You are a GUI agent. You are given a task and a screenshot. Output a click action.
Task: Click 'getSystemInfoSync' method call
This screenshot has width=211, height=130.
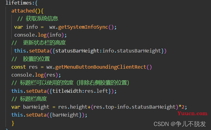(x=83, y=27)
